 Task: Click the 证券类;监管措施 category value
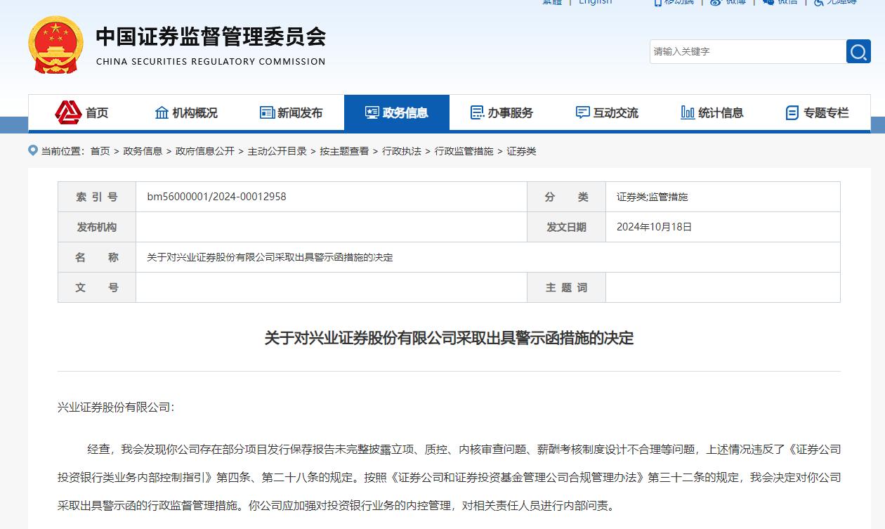pos(653,197)
